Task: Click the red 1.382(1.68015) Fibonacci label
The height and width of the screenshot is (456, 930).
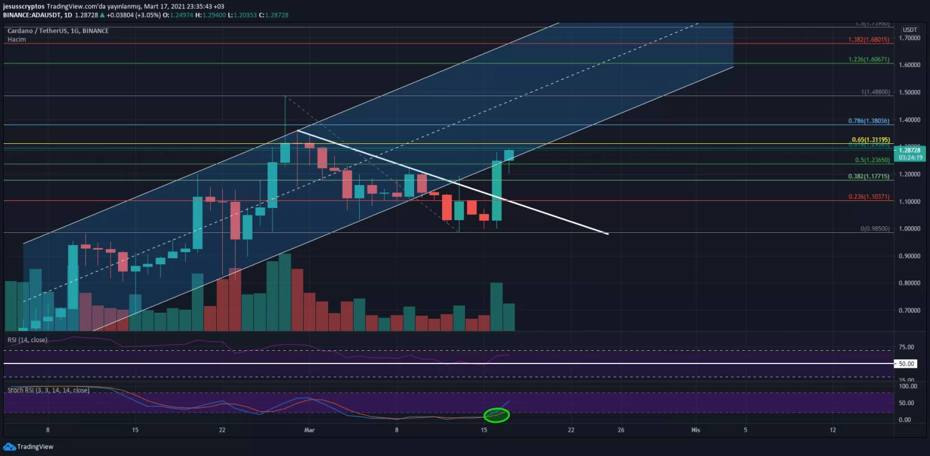Action: [869, 39]
